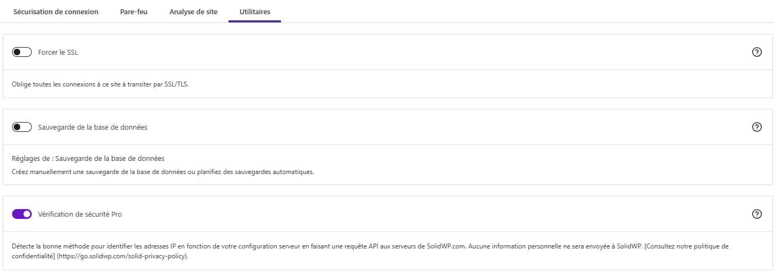This screenshot has width=774, height=272.
Task: Disable the Vérification de sécurité Pro toggle
Action: click(x=22, y=214)
